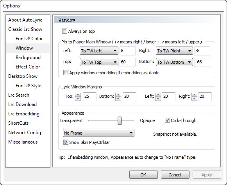Open the To TW Left dropdown
The width and height of the screenshot is (227, 185).
point(99,51)
